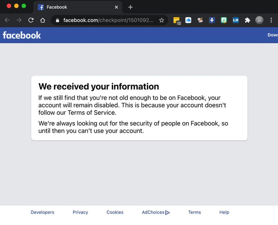The image size is (278, 225).
Task: Open the Privacy footer link
Action: (x=80, y=212)
